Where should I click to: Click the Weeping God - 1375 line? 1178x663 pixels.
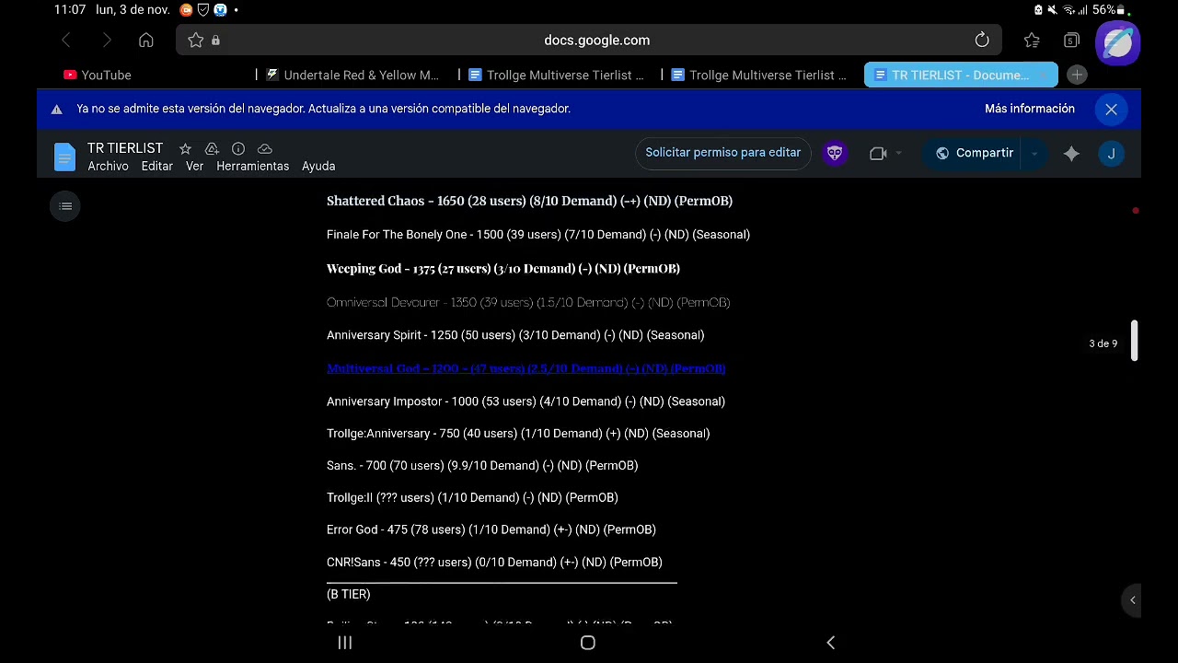(x=503, y=269)
